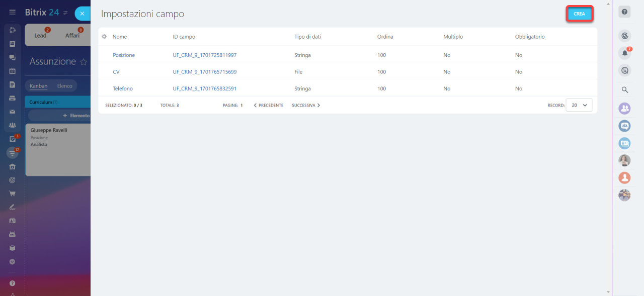This screenshot has width=644, height=296.
Task: Open the Tasks icon showing badge 3
Action: pyautogui.click(x=13, y=139)
